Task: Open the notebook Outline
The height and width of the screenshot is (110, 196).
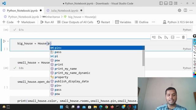Action: pos(141,22)
